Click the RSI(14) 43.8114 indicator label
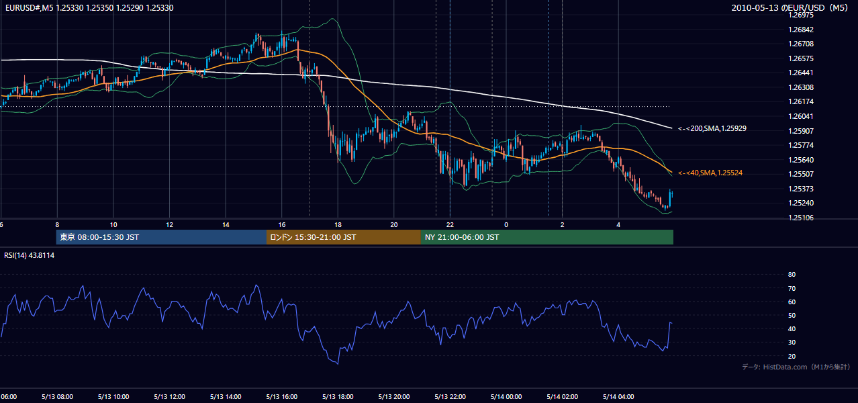858x403 pixels. 30,255
